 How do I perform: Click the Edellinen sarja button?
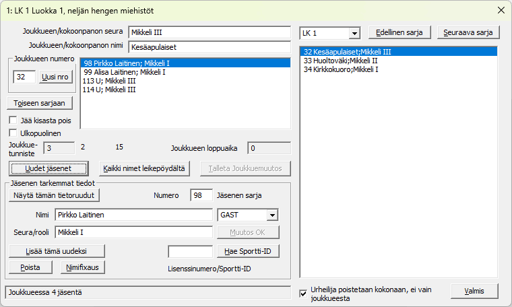pyautogui.click(x=399, y=32)
